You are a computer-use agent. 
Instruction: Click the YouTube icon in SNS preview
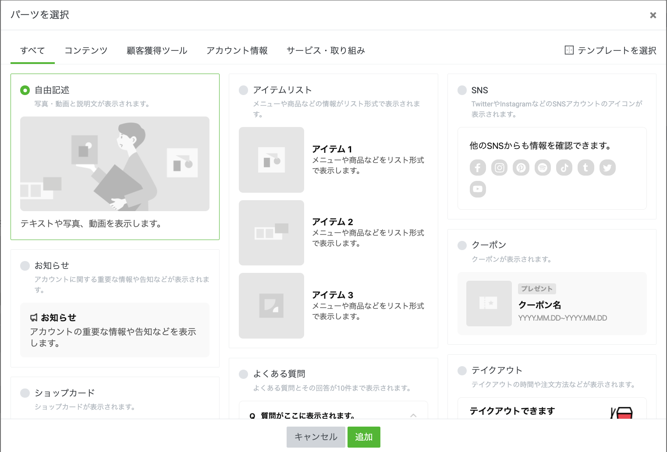[478, 189]
